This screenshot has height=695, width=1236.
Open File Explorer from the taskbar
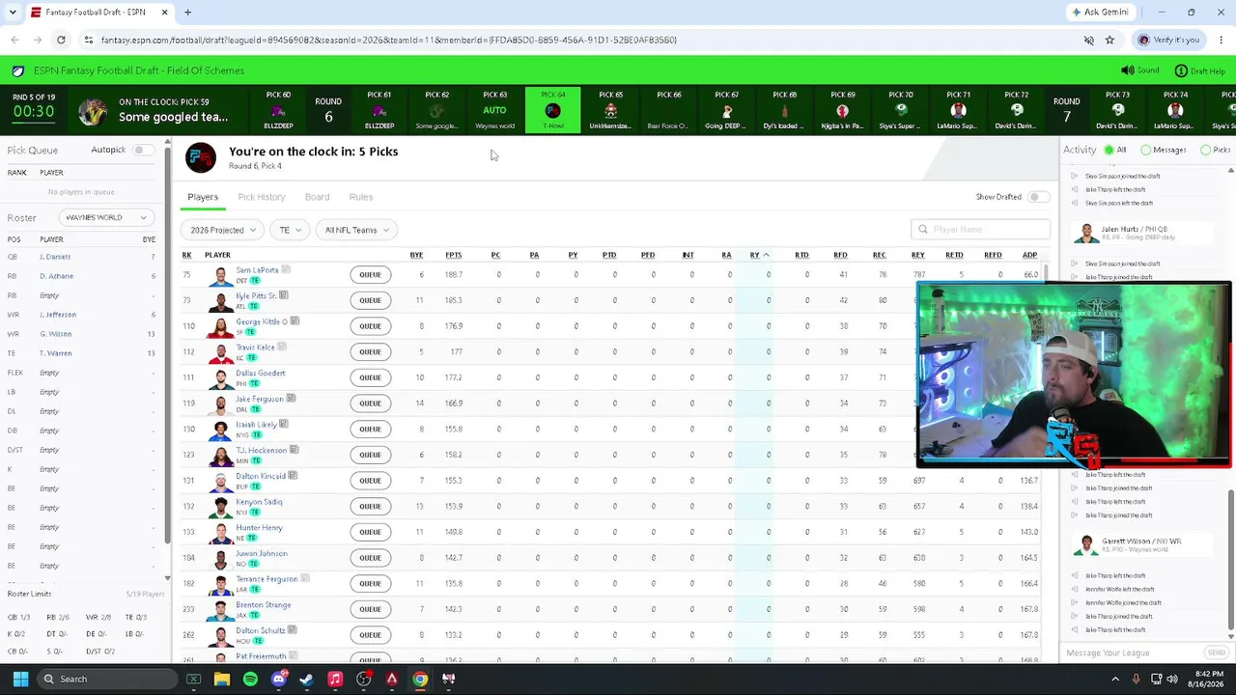222,679
